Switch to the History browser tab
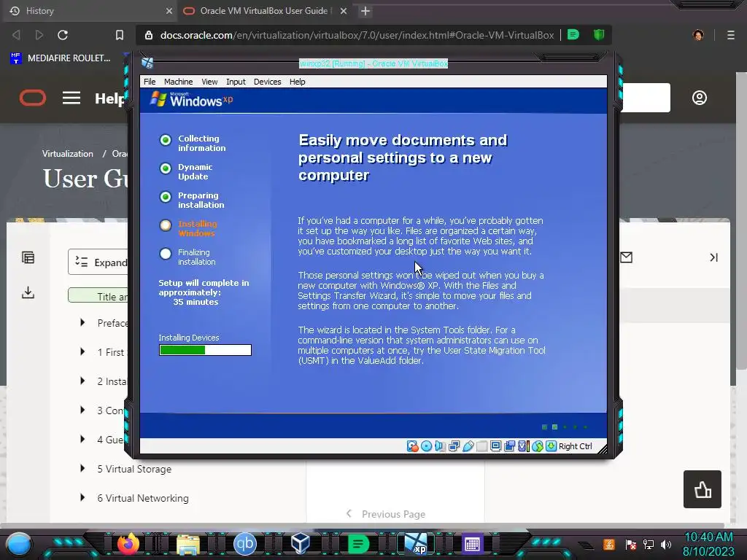Viewport: 747px width, 560px height. point(88,10)
